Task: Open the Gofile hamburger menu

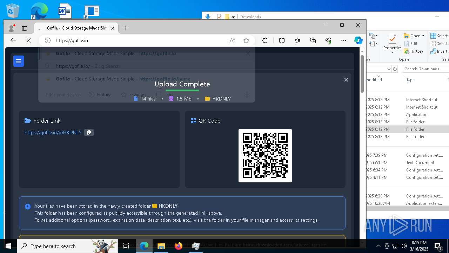Action: coord(19,61)
